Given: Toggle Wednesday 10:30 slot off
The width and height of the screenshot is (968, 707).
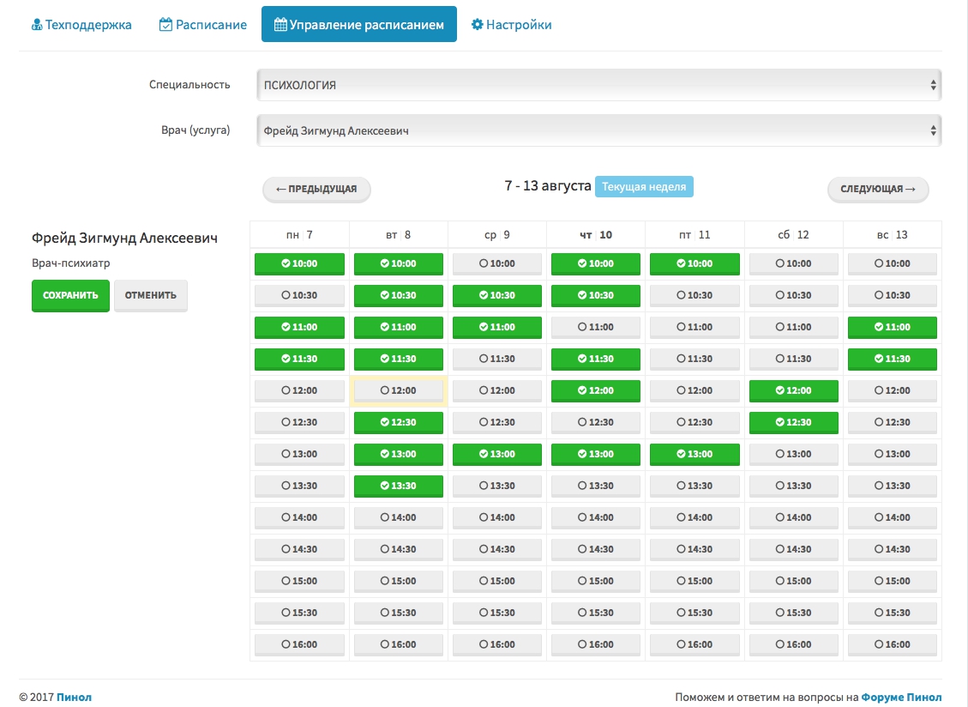Looking at the screenshot, I should coord(497,295).
